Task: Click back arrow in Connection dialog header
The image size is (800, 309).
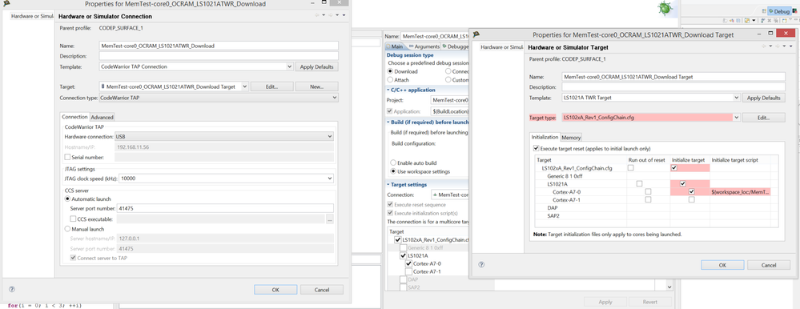Action: pos(317,16)
